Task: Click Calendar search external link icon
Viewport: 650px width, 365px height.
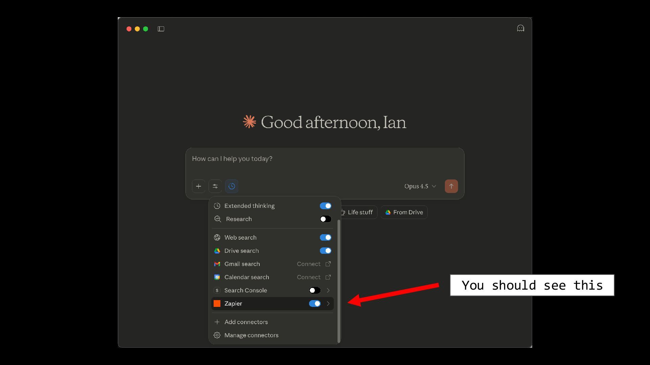Action: (328, 277)
